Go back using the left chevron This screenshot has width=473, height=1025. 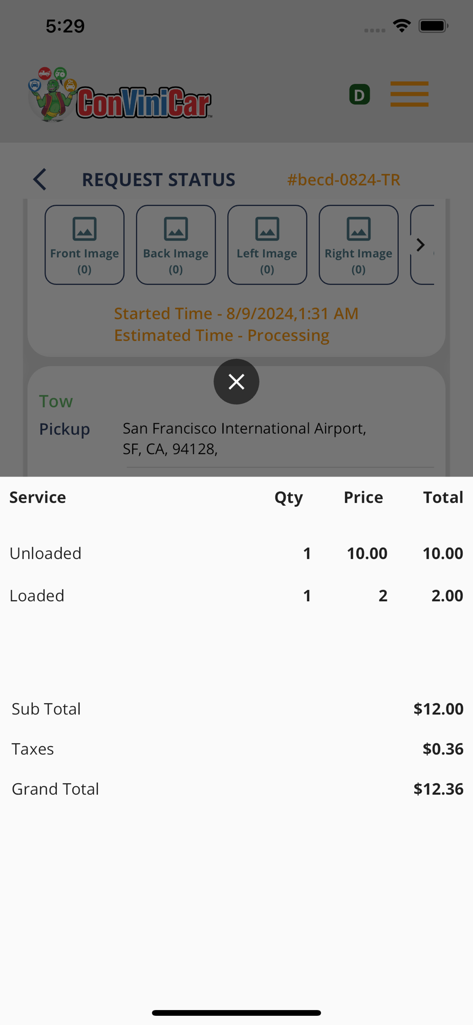(40, 179)
